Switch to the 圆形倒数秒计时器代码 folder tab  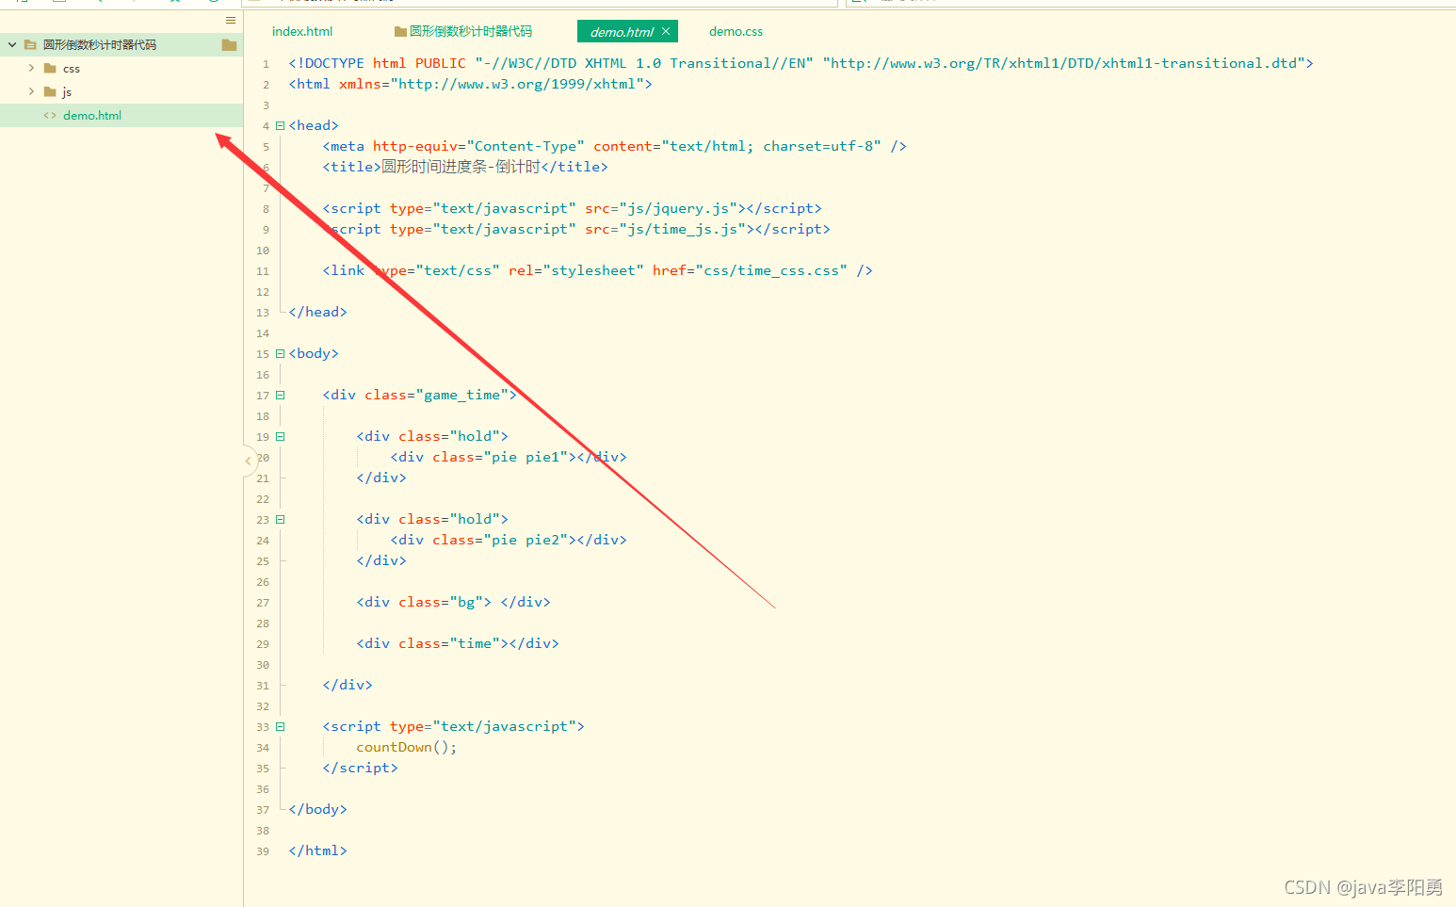(x=463, y=31)
